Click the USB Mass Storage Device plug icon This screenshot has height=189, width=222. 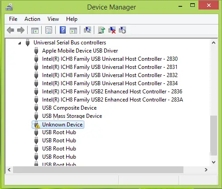[x=36, y=116]
